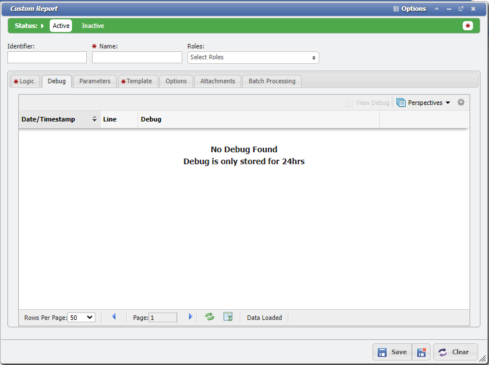Pop out the window with the expand icon
The height and width of the screenshot is (365, 489).
[460, 9]
